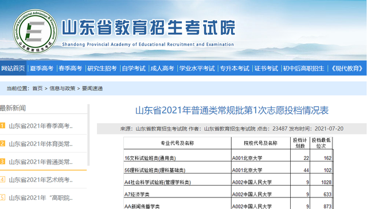Open news item 山东省2021年体育类常..

pos(41,144)
